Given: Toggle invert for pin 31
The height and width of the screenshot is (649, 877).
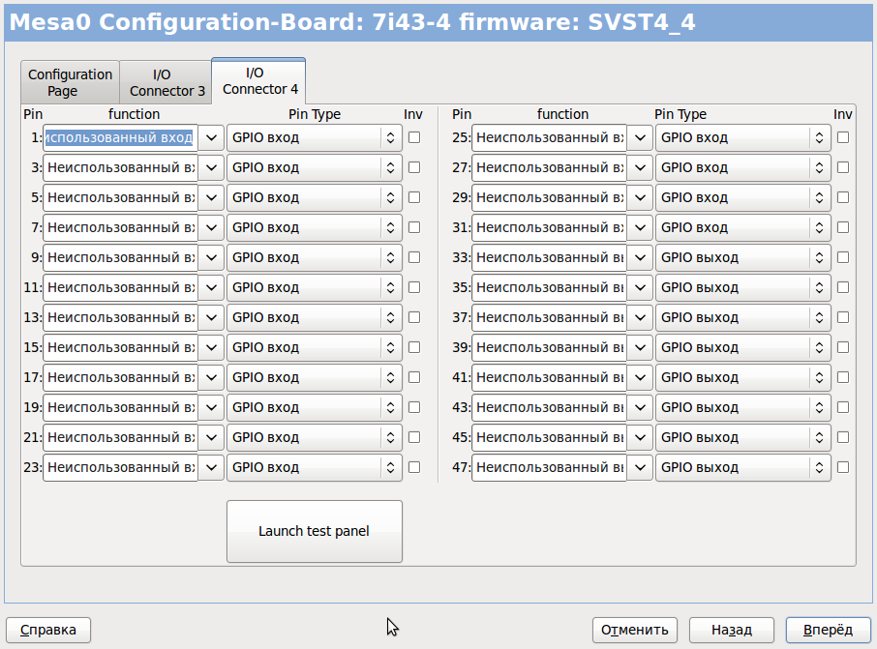Looking at the screenshot, I should point(843,227).
